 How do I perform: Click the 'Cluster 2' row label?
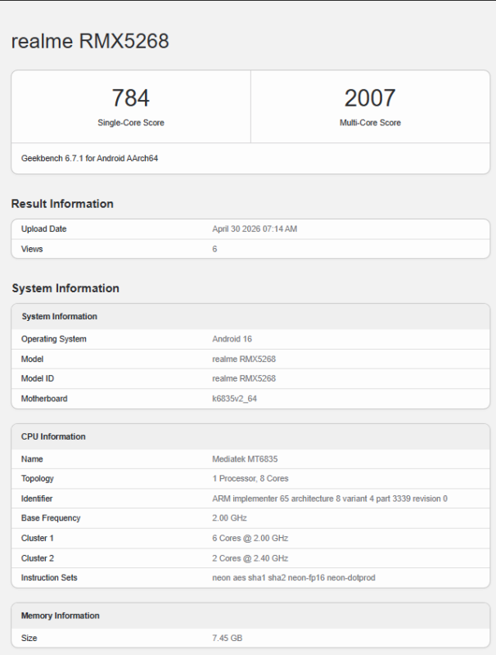(38, 558)
